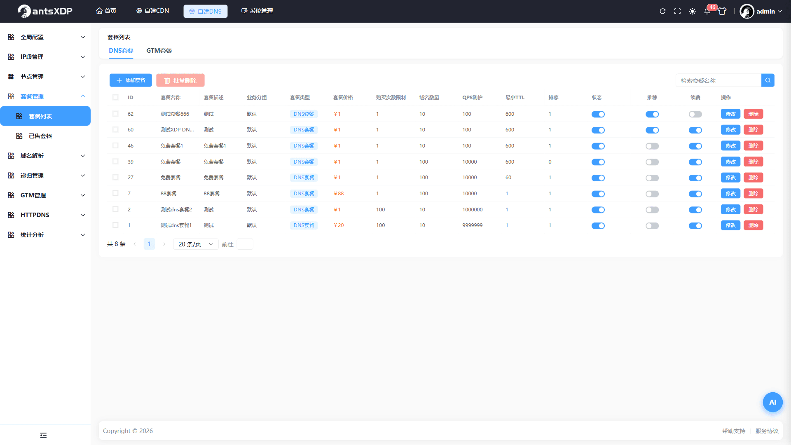Collapse sidebar with the bottom menu icon
This screenshot has width=791, height=445.
(x=44, y=435)
